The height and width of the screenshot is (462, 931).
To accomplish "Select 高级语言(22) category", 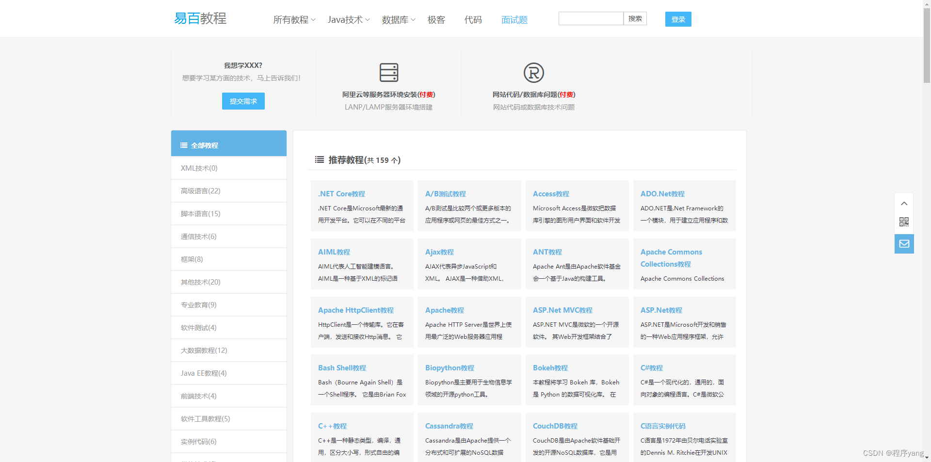I will tap(229, 191).
